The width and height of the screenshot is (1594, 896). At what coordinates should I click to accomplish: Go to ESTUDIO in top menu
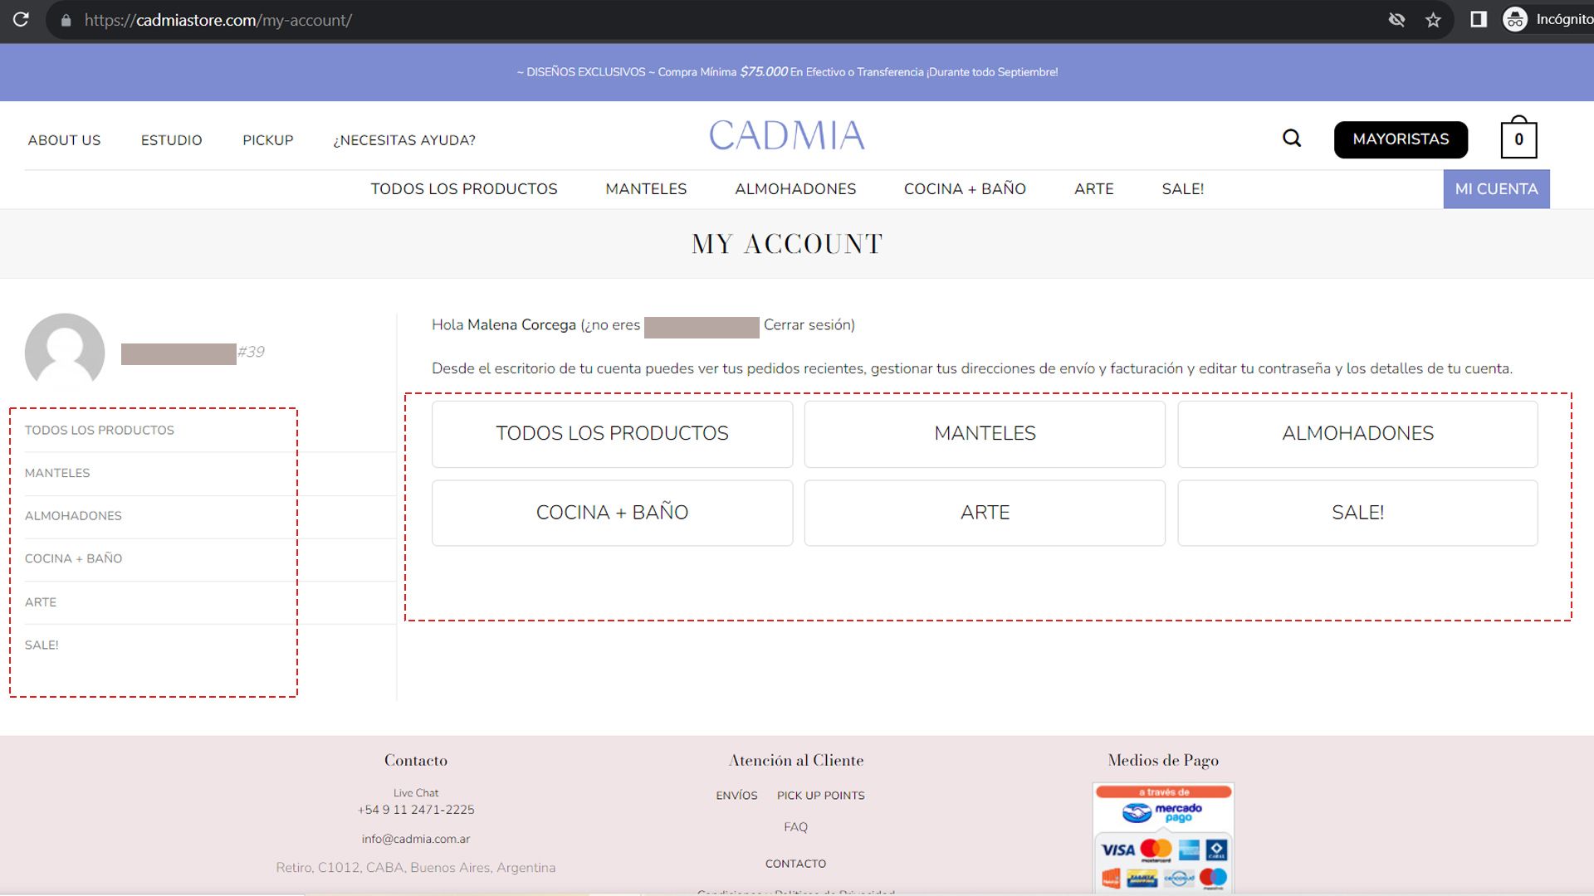pos(171,140)
